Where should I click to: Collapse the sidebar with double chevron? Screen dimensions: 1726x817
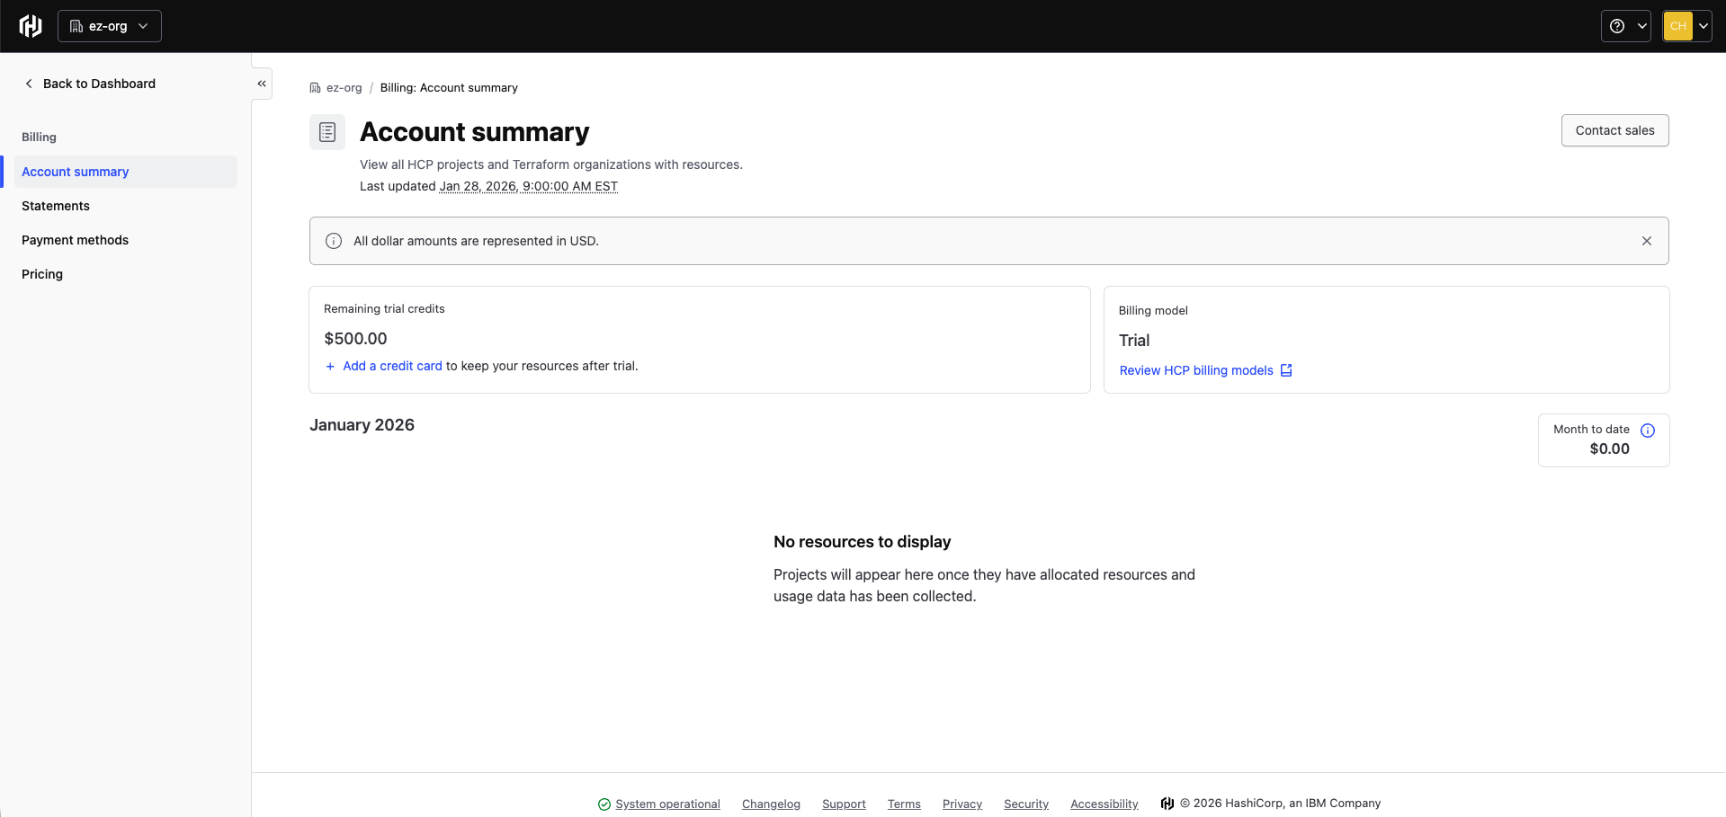coord(262,84)
